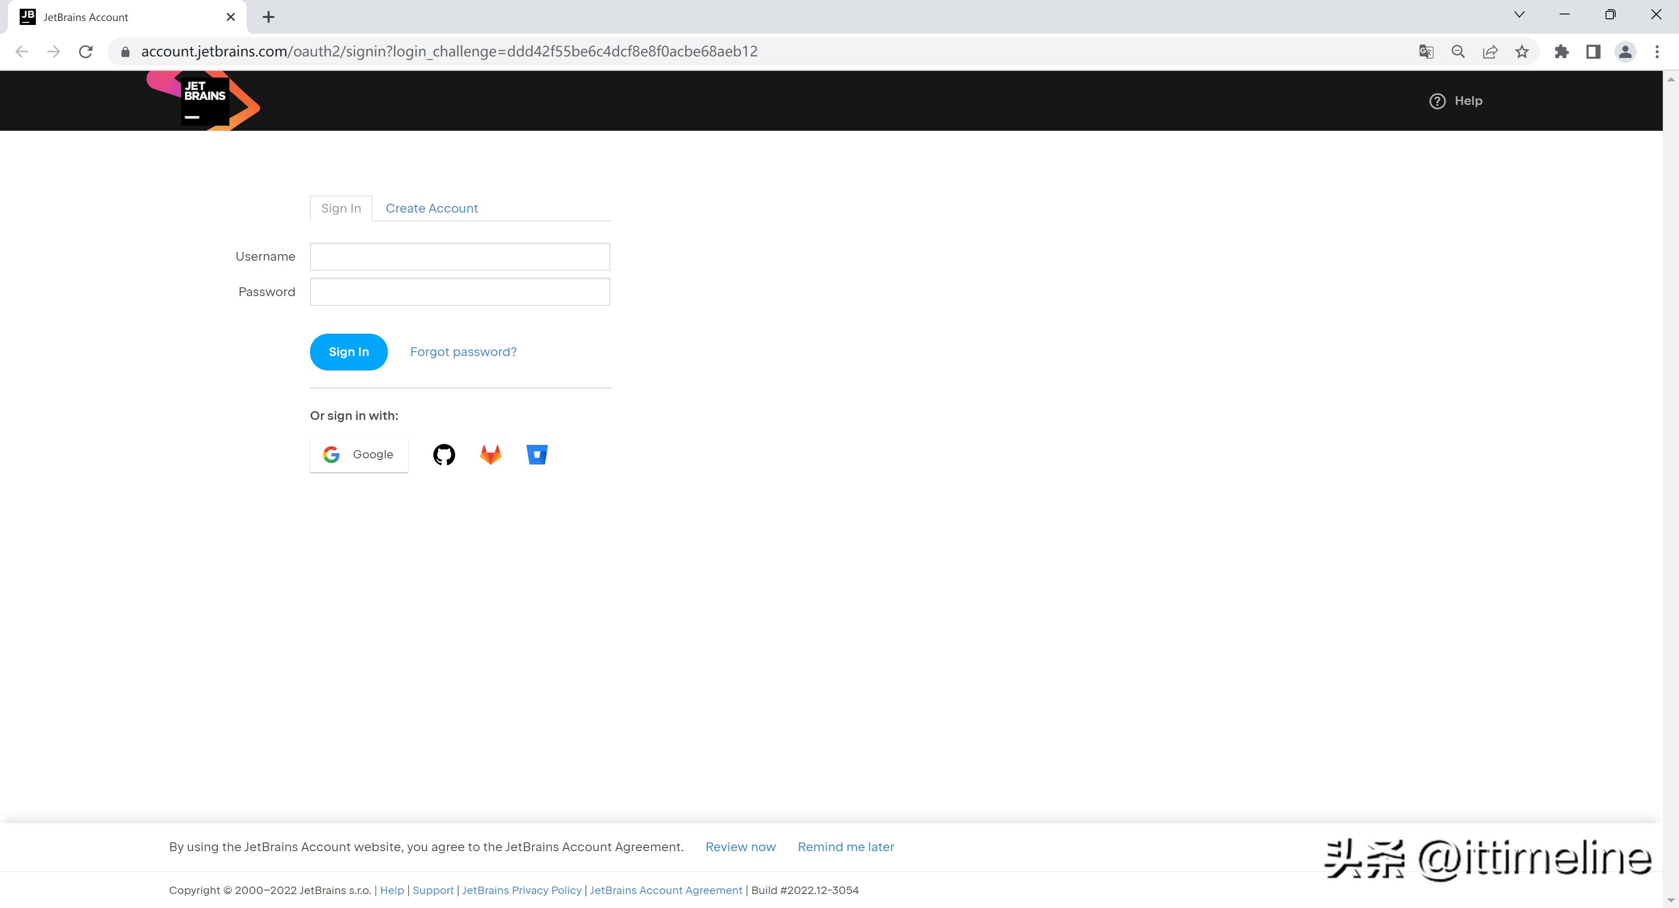Close the JetBrains Account tab
1679x908 pixels.
click(231, 17)
